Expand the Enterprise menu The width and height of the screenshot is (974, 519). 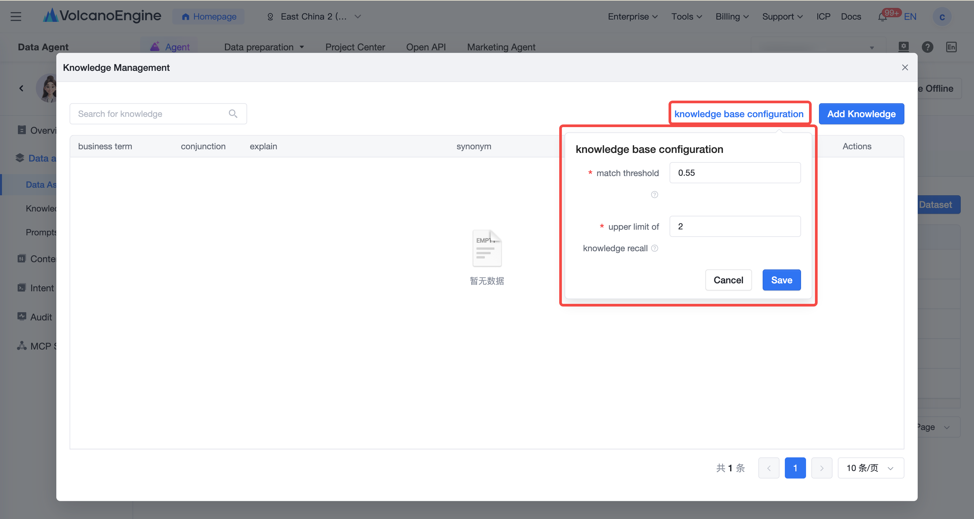(632, 17)
